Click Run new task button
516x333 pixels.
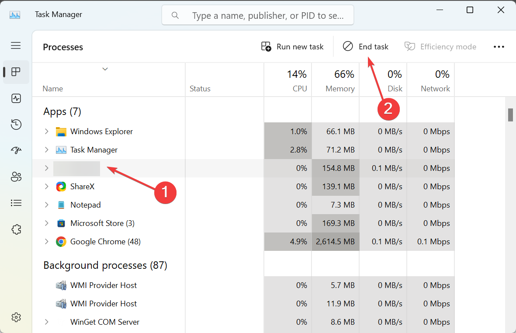click(x=292, y=47)
